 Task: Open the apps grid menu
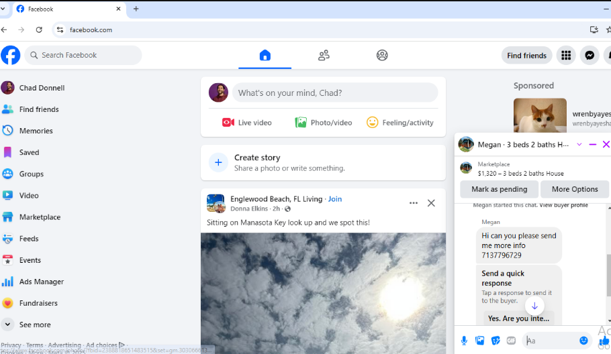[566, 56]
